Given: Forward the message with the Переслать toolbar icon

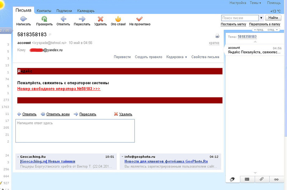Looking at the screenshot, I should (82, 19).
